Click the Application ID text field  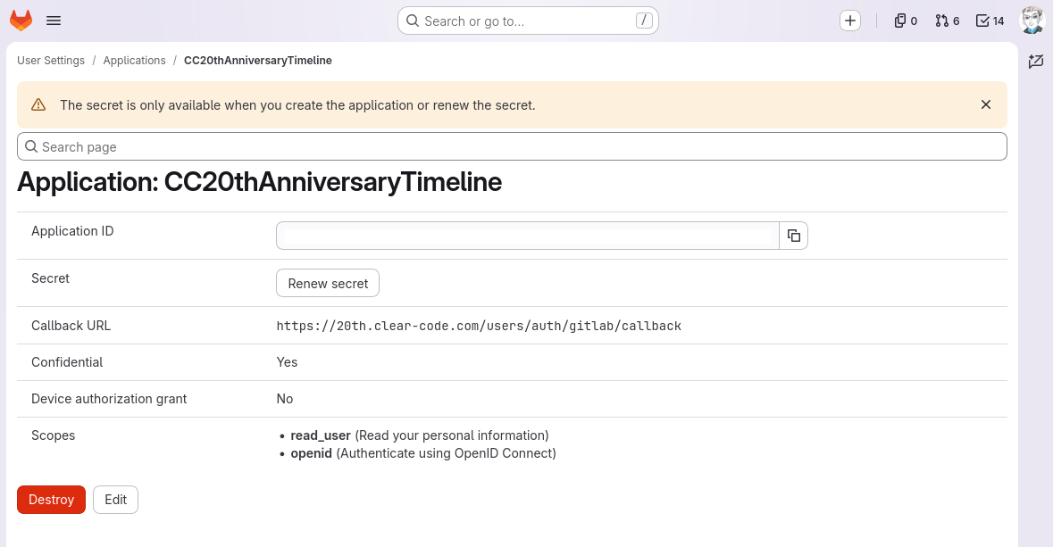pyautogui.click(x=528, y=236)
